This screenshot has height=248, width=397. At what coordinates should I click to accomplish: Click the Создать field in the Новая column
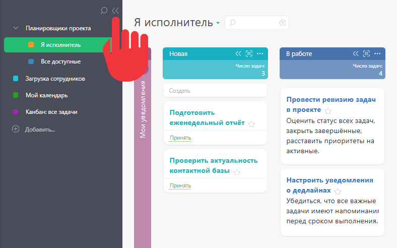pos(216,90)
